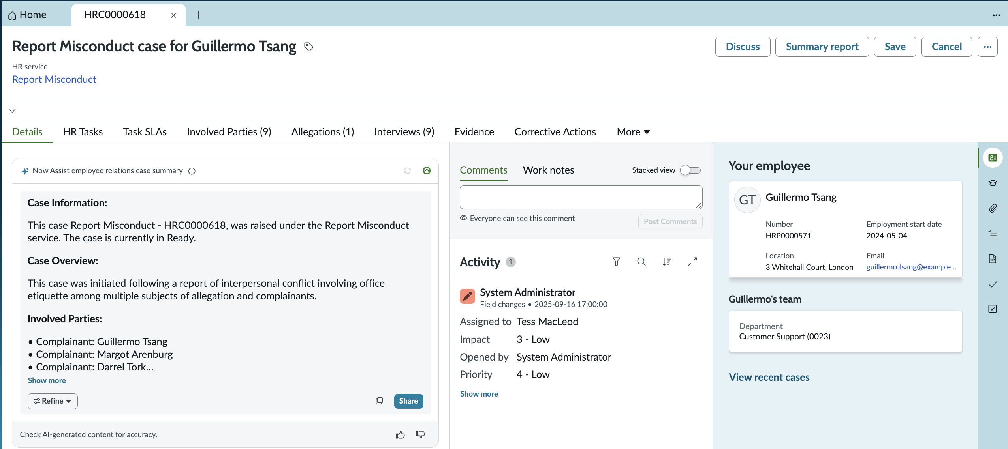Open the Home tab icon

[x=12, y=15]
